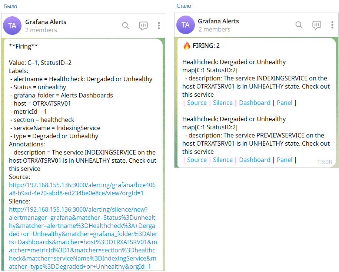Open the Panel link for INDEXINGSERVICE alert
The height and width of the screenshot is (272, 339).
click(285, 103)
